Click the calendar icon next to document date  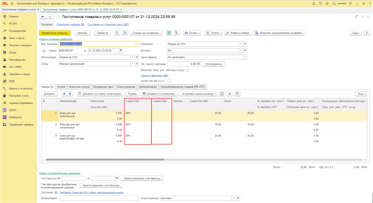pyautogui.click(x=121, y=51)
